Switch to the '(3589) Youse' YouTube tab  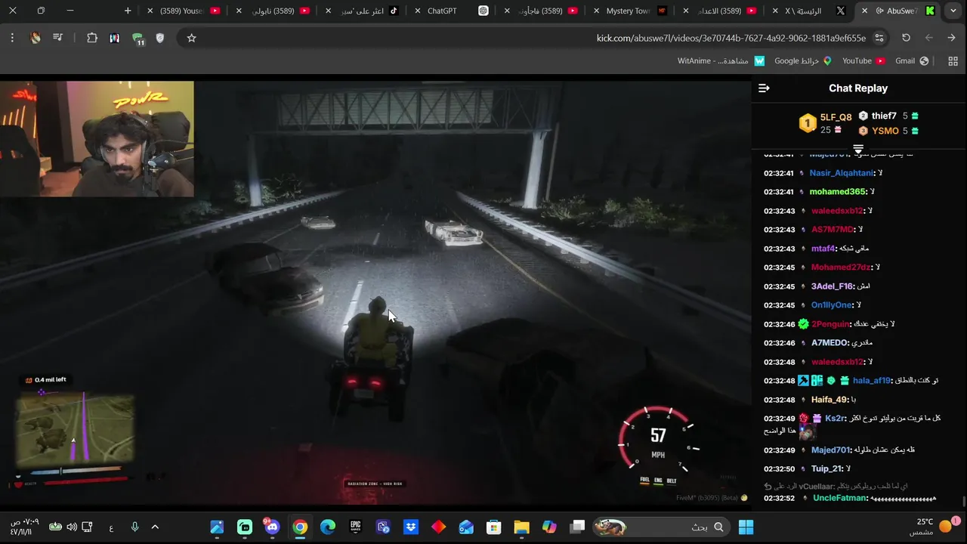pos(184,11)
